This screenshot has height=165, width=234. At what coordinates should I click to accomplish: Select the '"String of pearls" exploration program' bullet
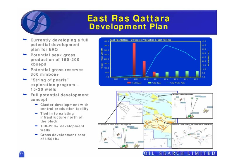click(x=55, y=85)
